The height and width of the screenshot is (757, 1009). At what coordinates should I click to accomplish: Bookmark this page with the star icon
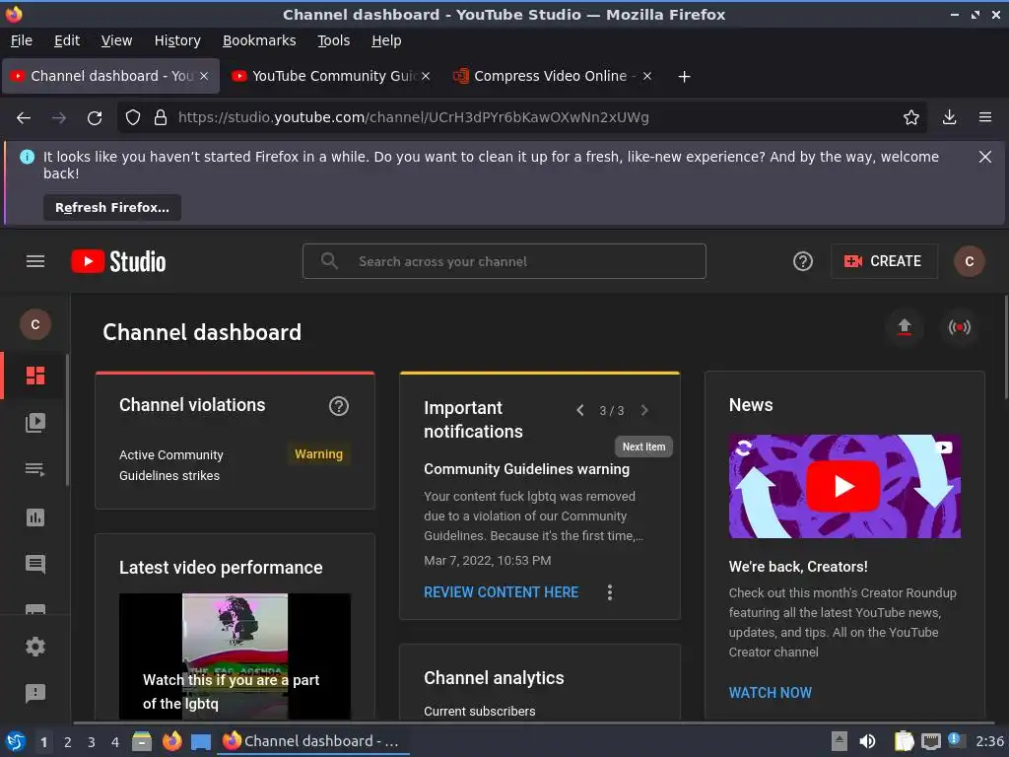tap(911, 118)
